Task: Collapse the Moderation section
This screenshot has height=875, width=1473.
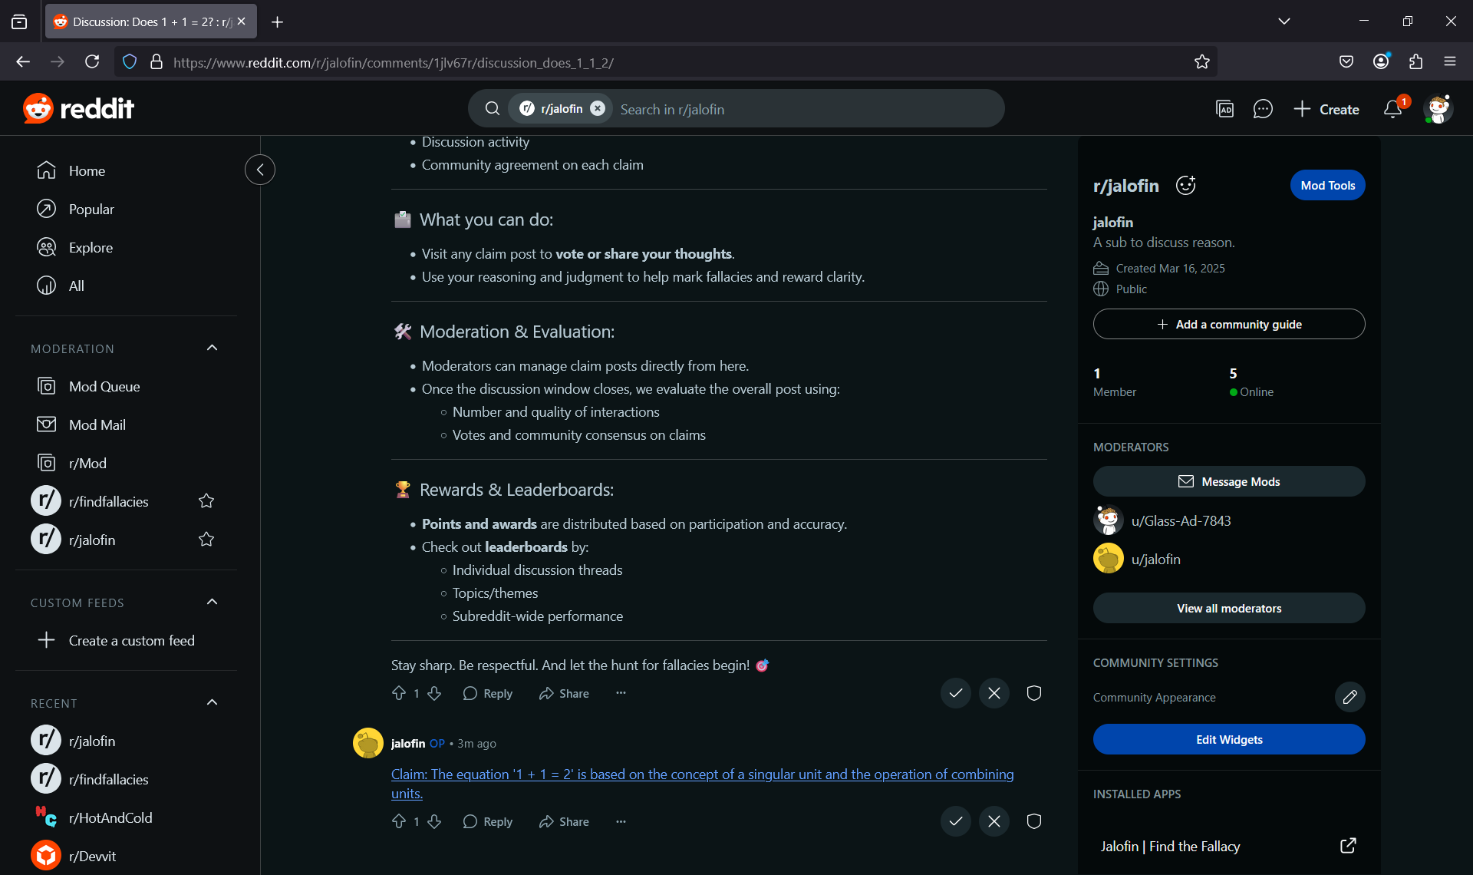Action: [x=213, y=348]
